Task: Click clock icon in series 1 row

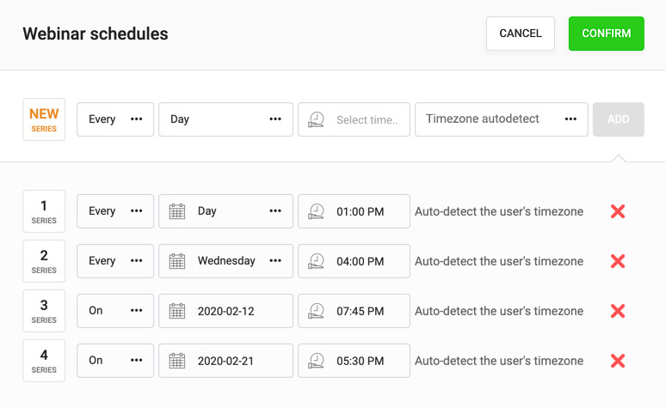Action: pos(317,211)
